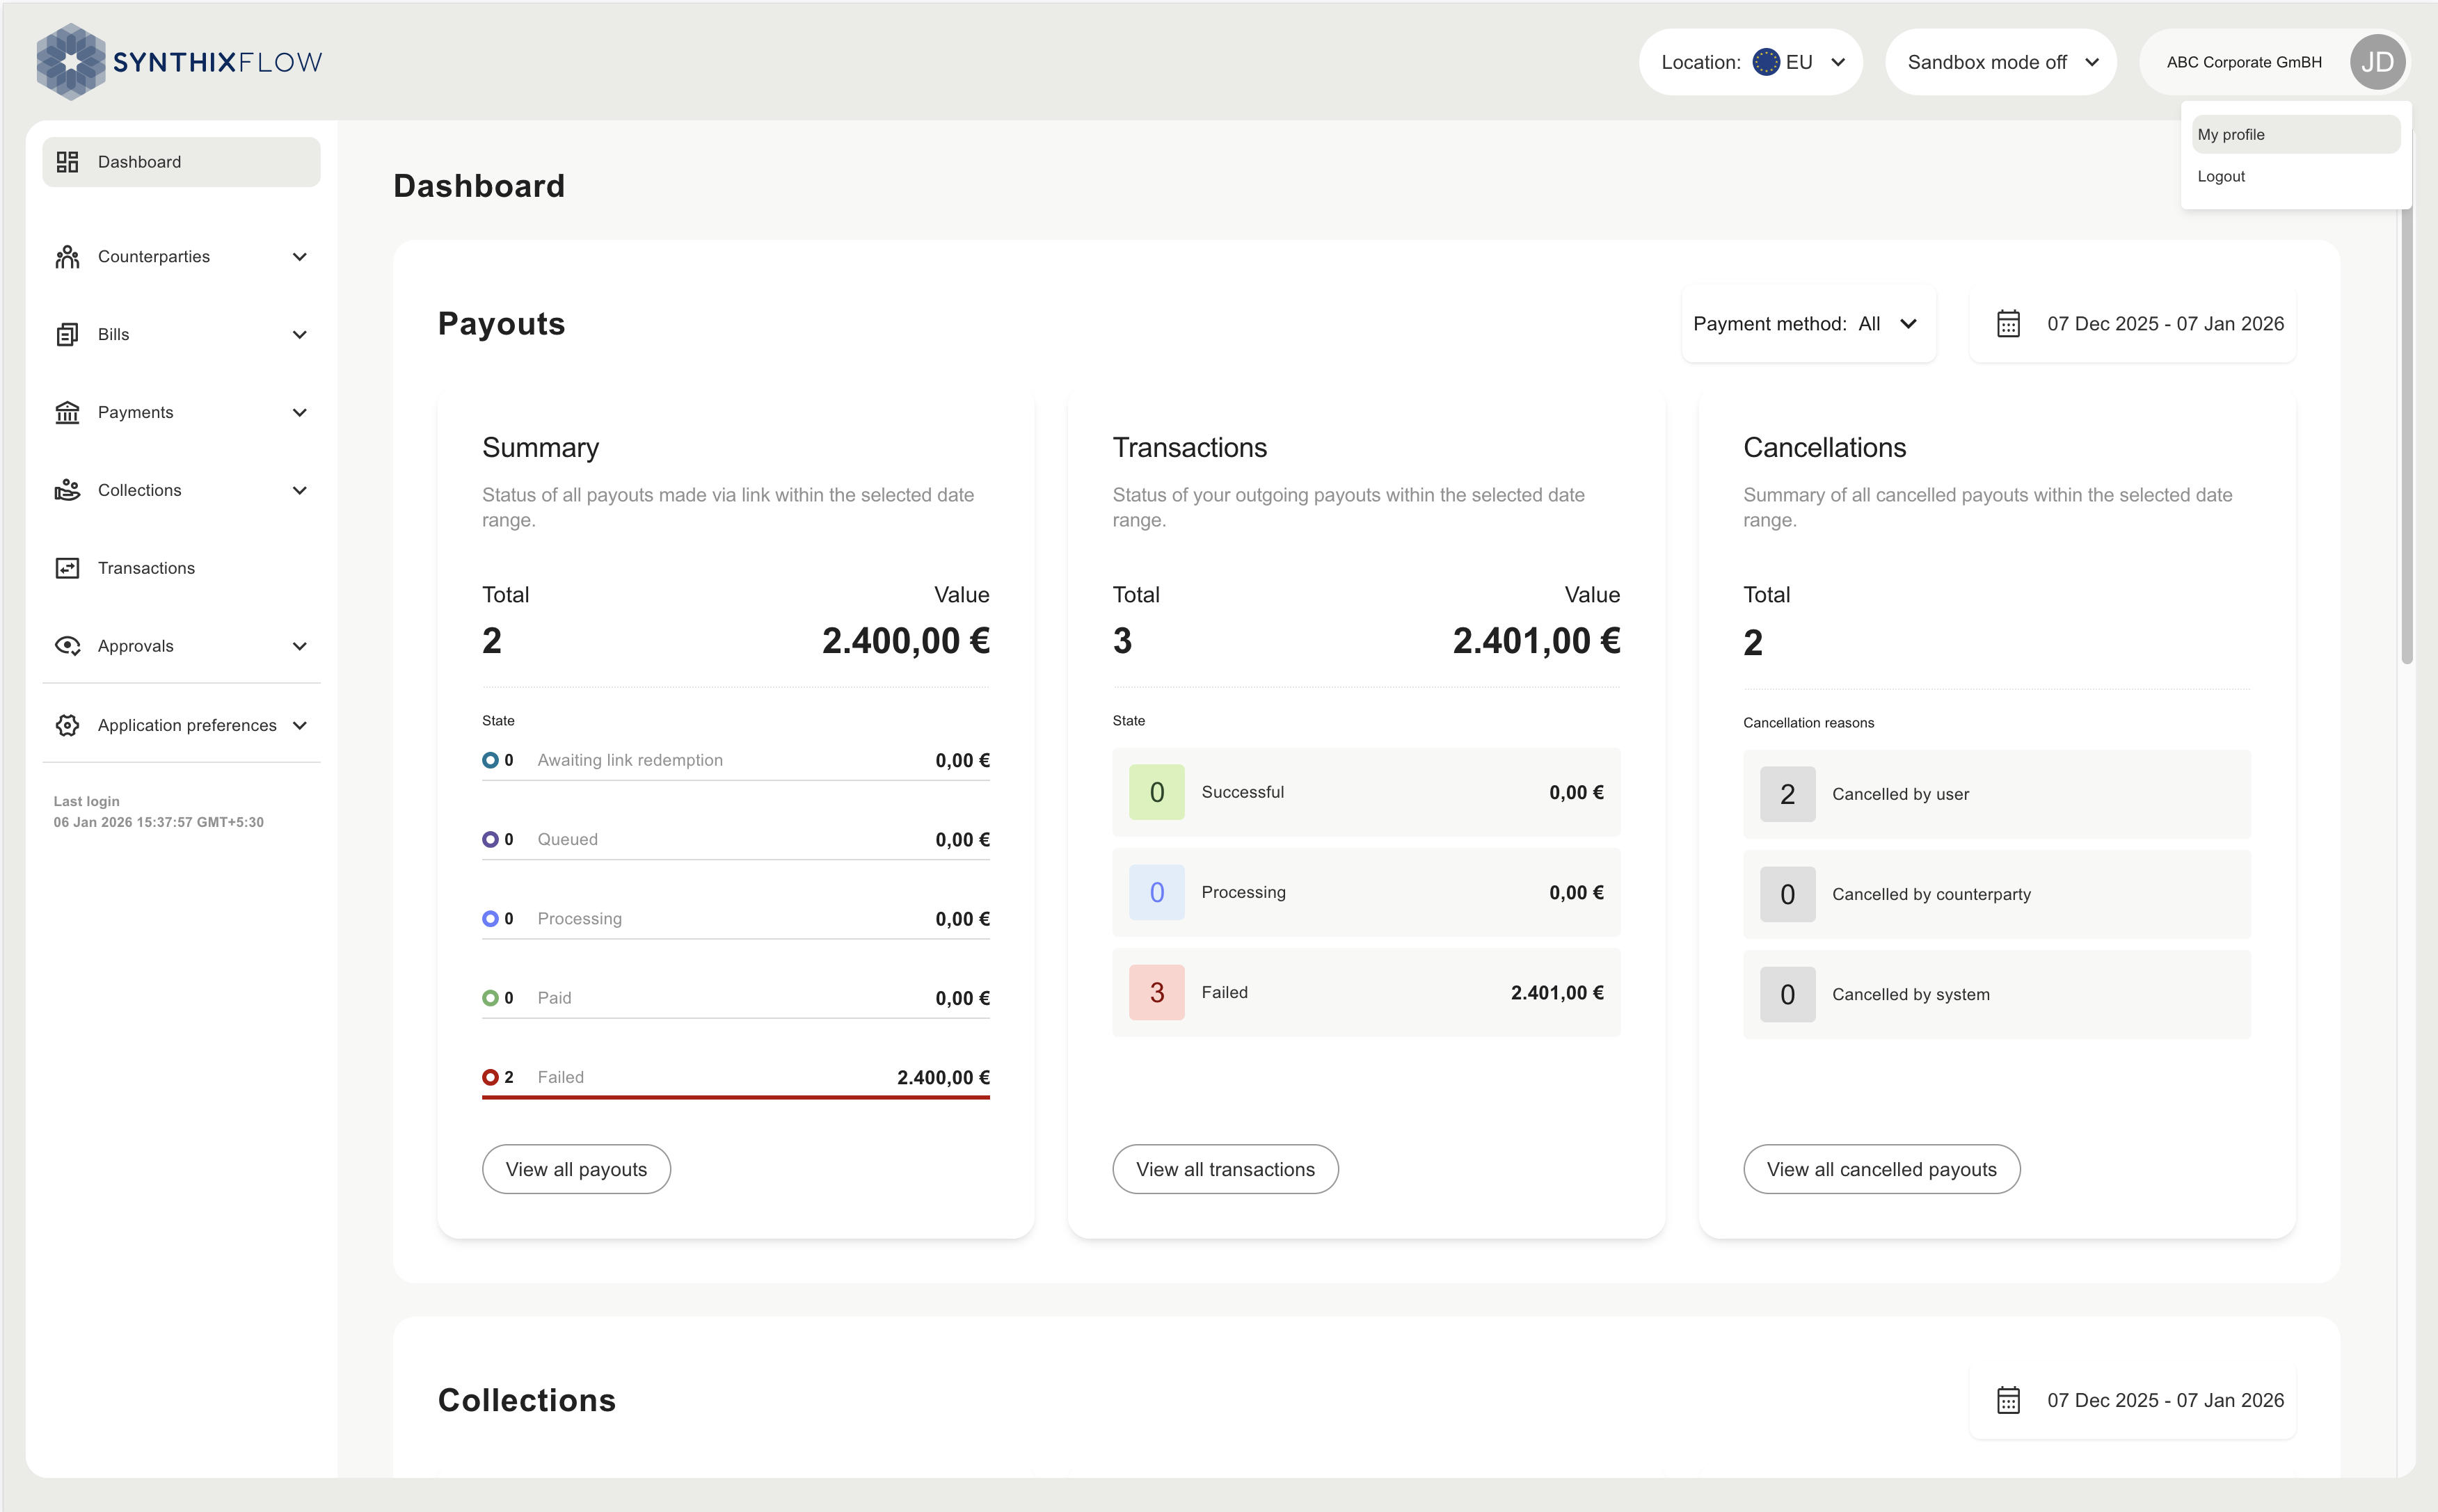This screenshot has width=2438, height=1512.
Task: Open the Location EU dropdown
Action: [1751, 62]
